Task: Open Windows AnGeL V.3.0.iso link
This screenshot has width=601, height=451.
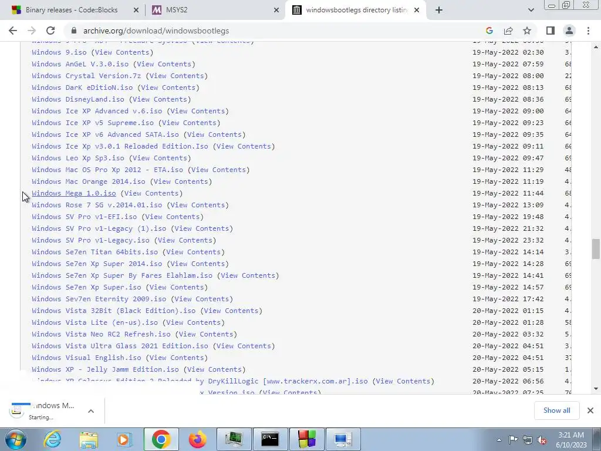Action: pos(80,64)
